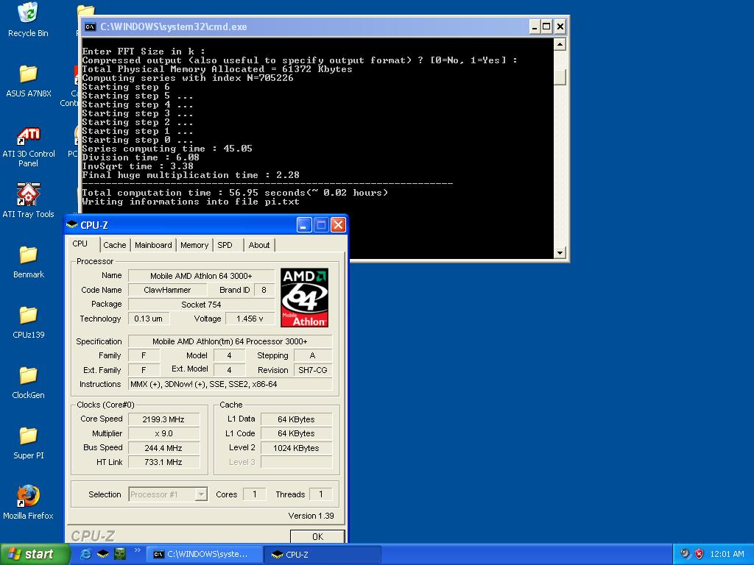Launch CPU-Z chip icon in quick launch

103,554
